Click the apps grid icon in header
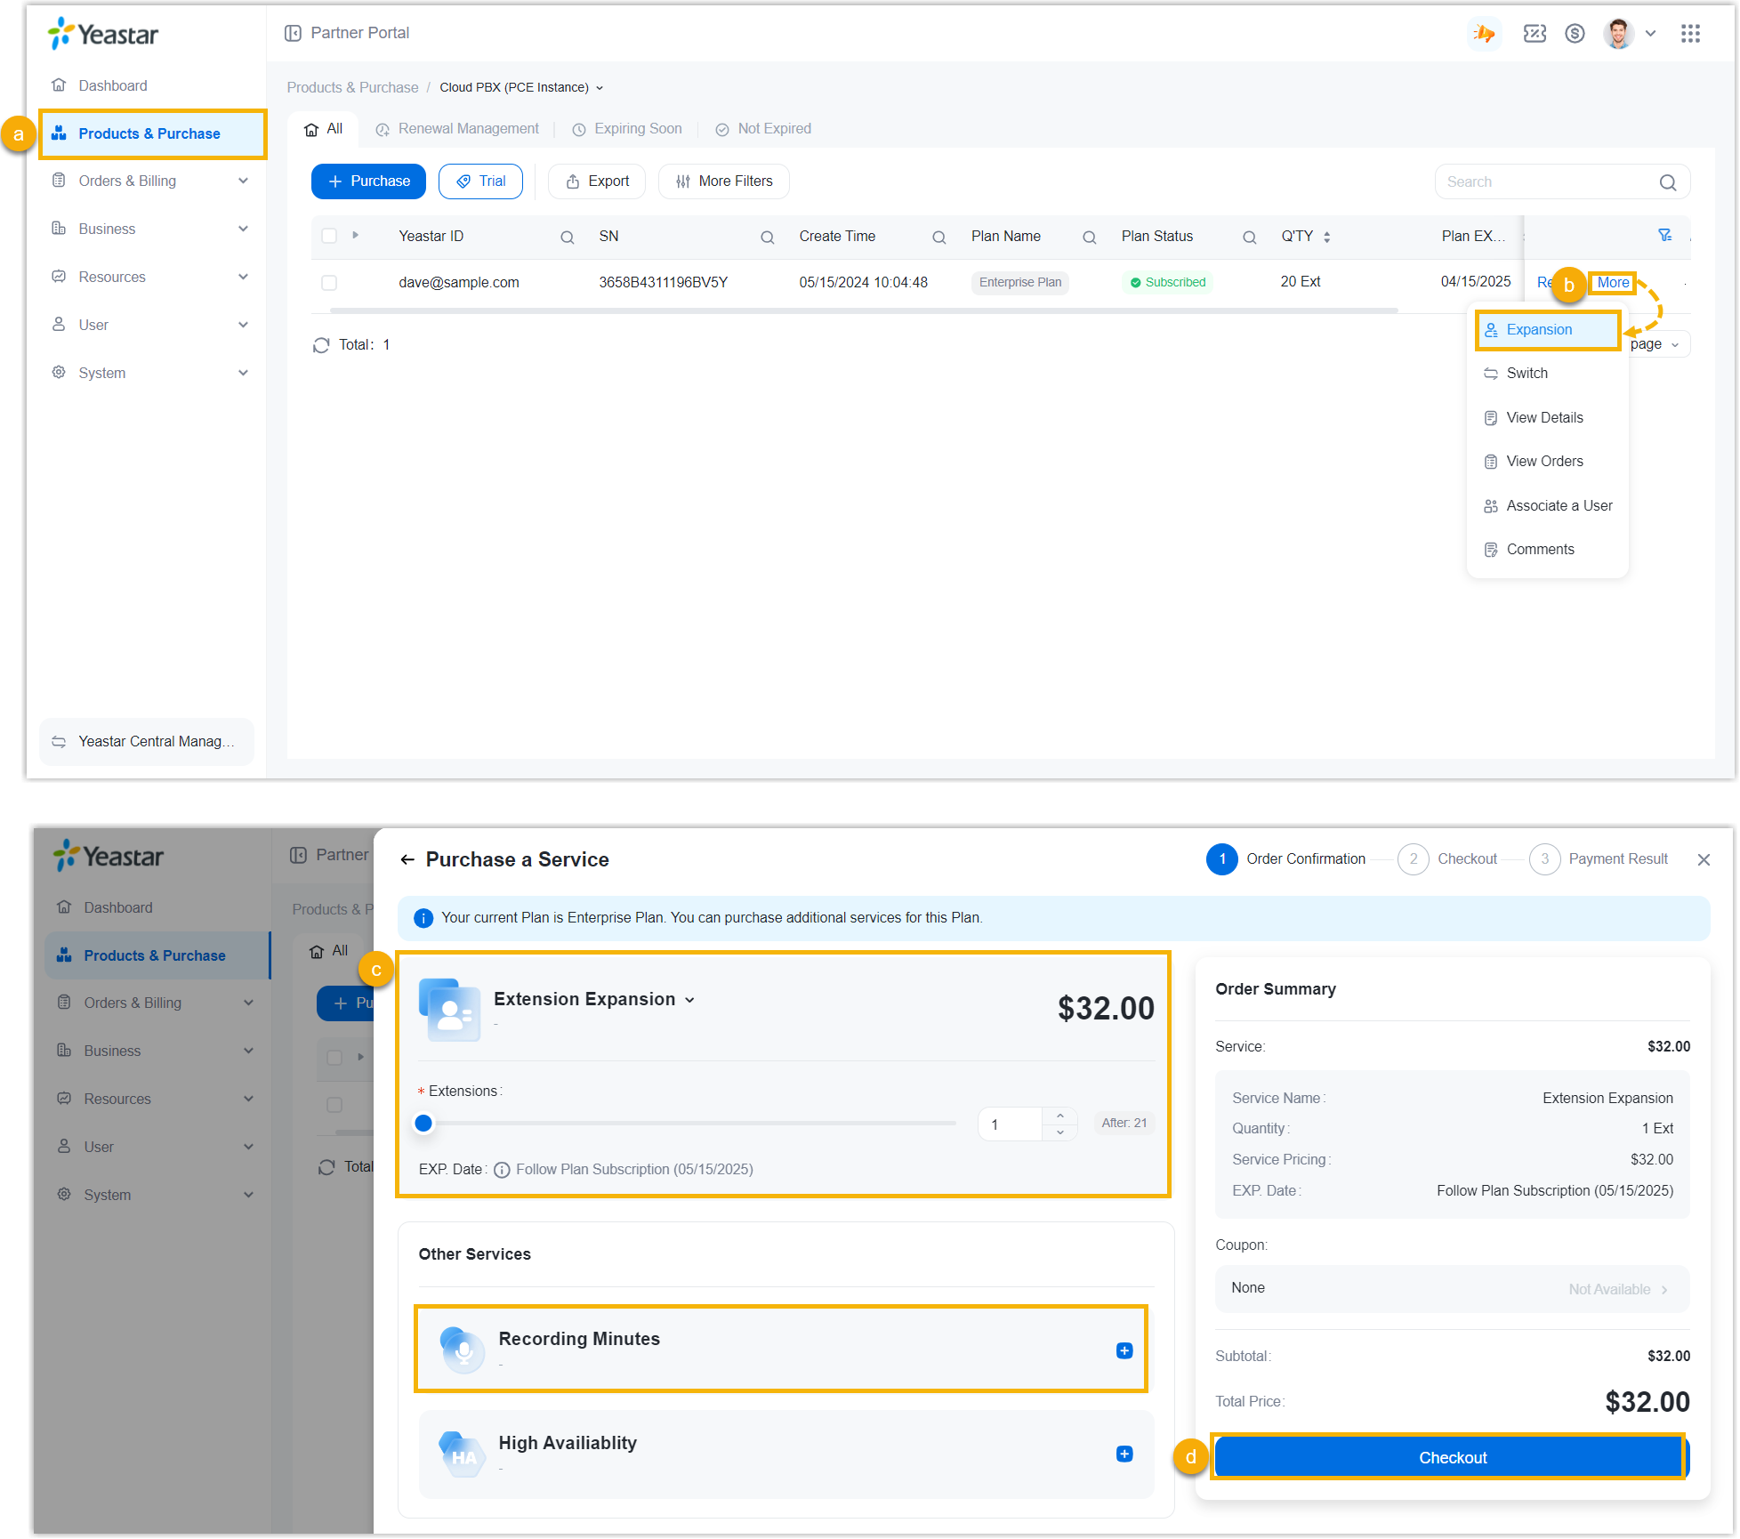1740x1539 pixels. (1690, 34)
